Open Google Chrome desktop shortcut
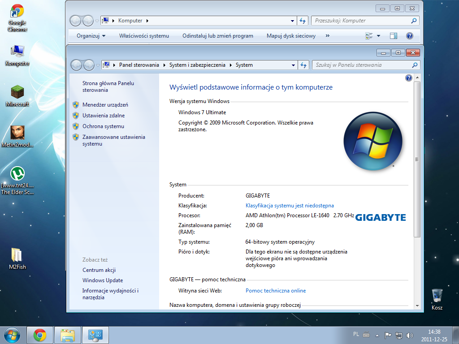Viewport: 459px width, 344px height. pos(17,17)
